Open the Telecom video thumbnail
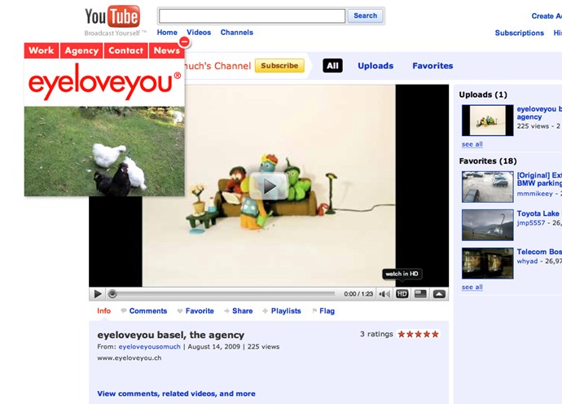The width and height of the screenshot is (562, 404). point(487,263)
